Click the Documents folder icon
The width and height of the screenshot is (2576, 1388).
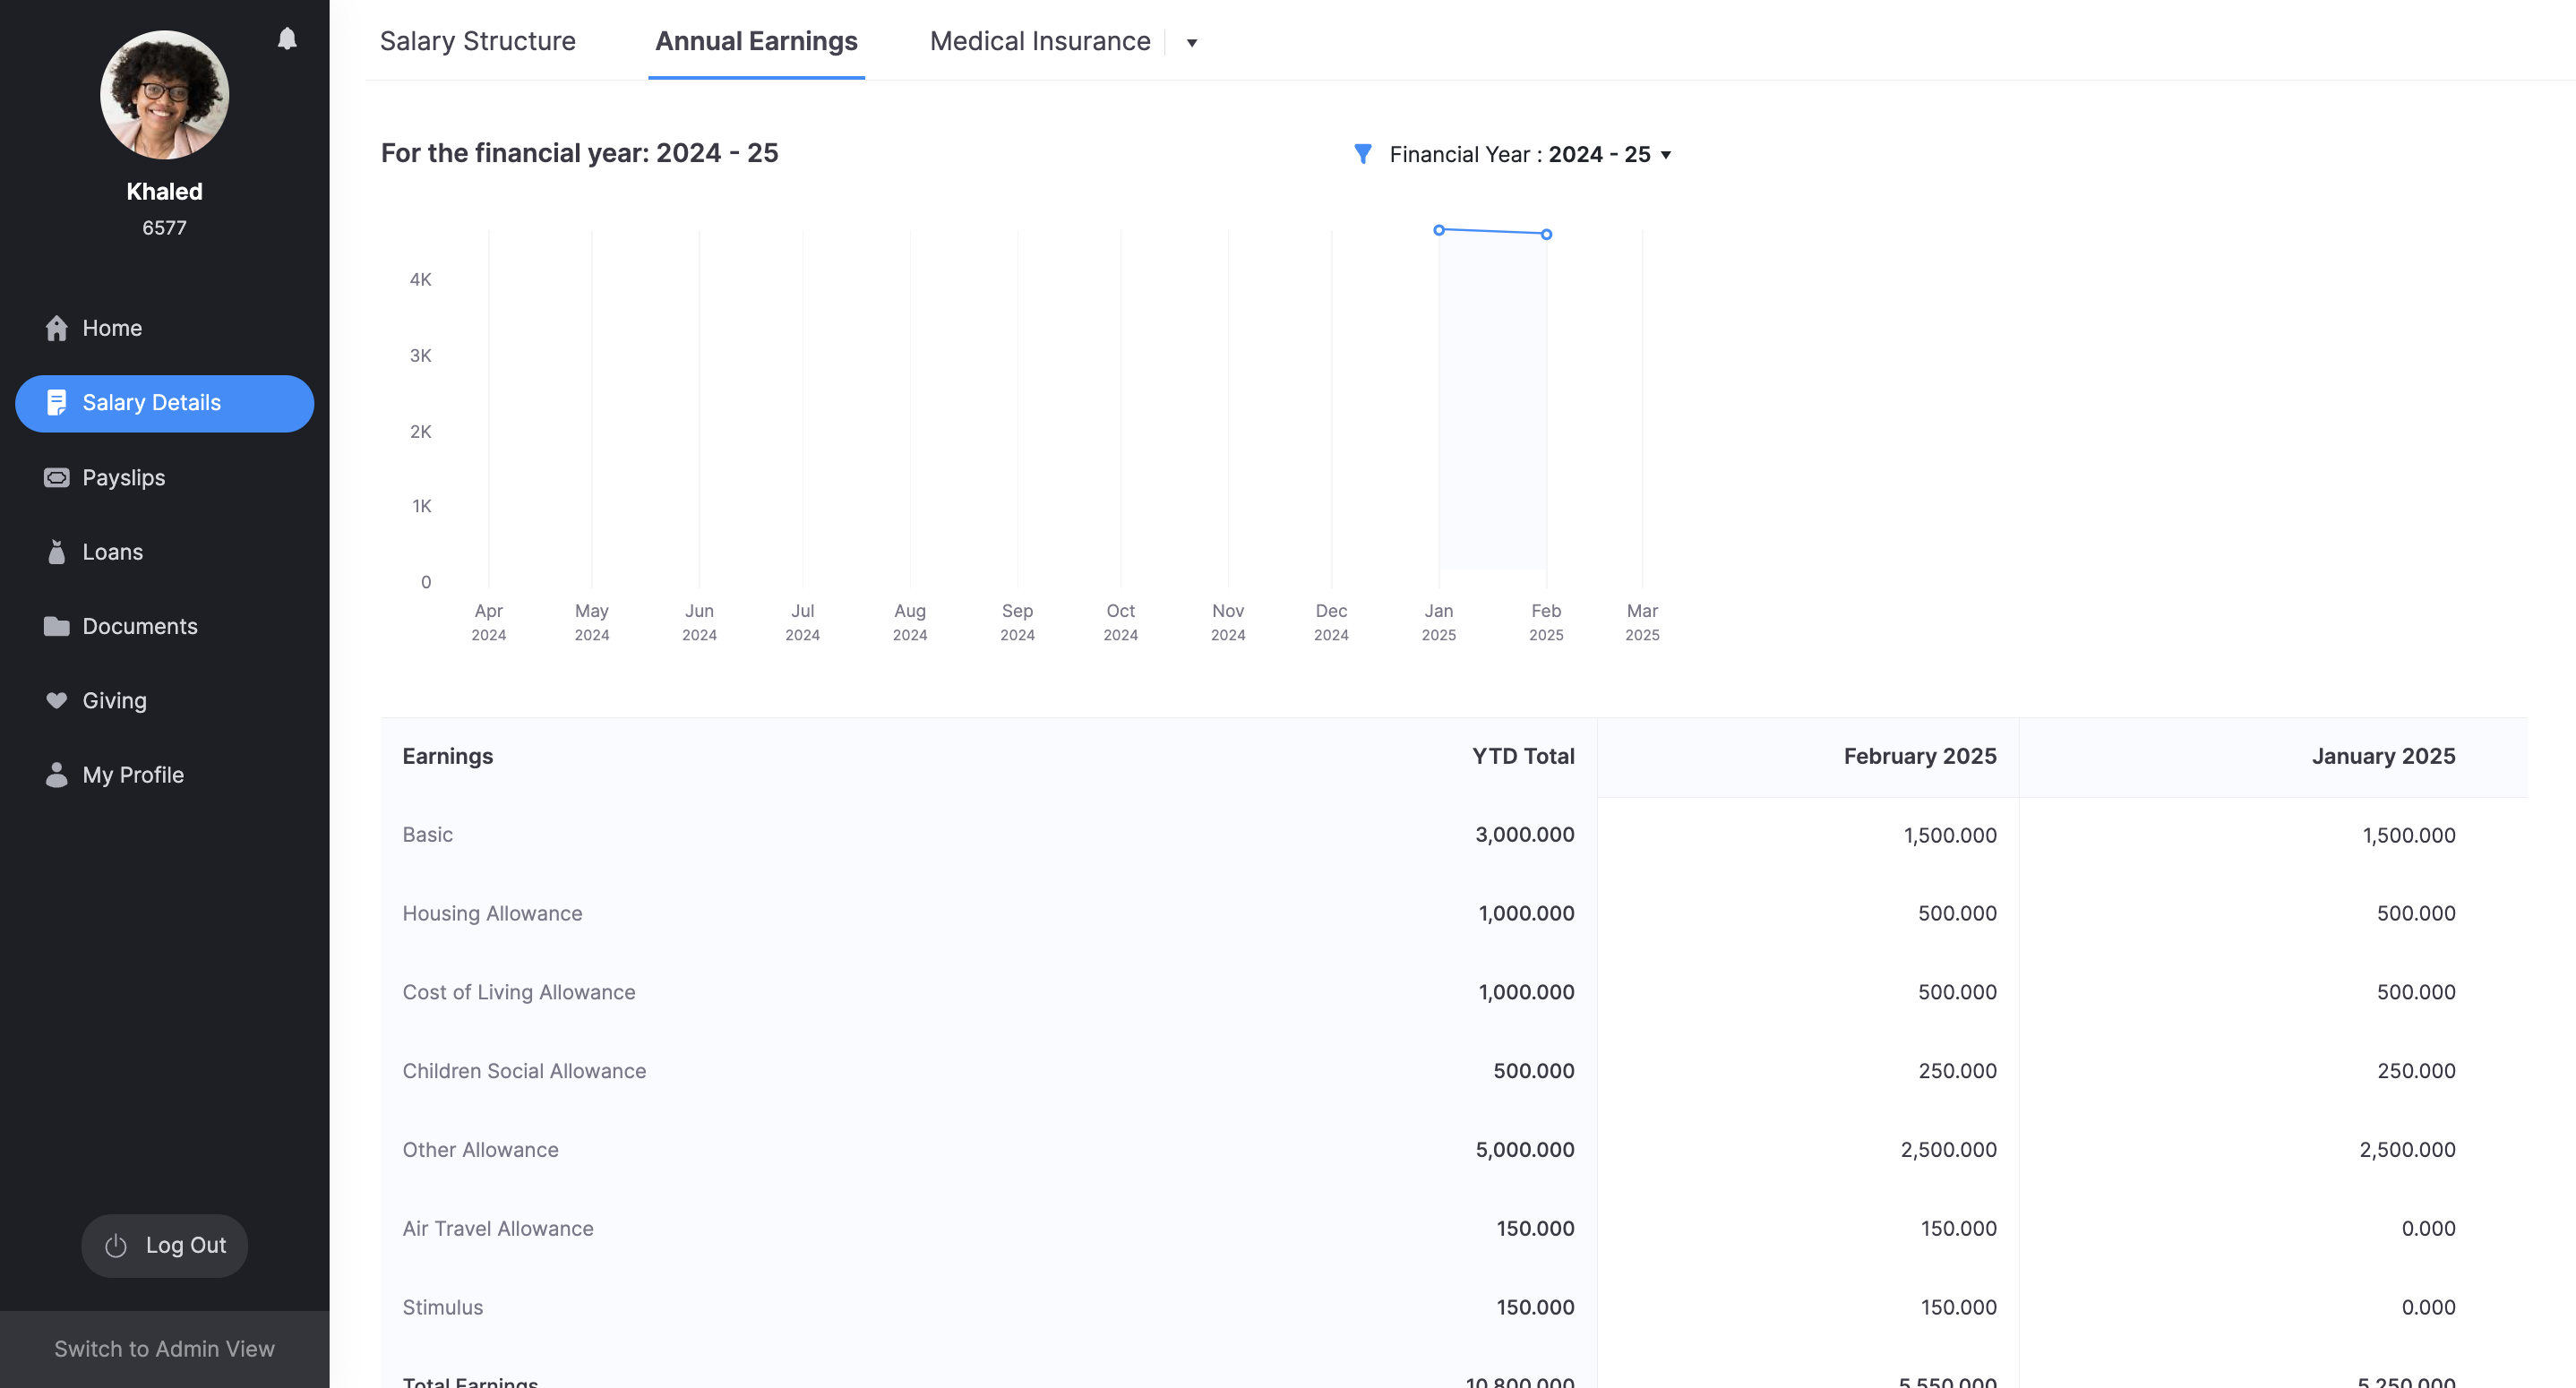[x=56, y=626]
